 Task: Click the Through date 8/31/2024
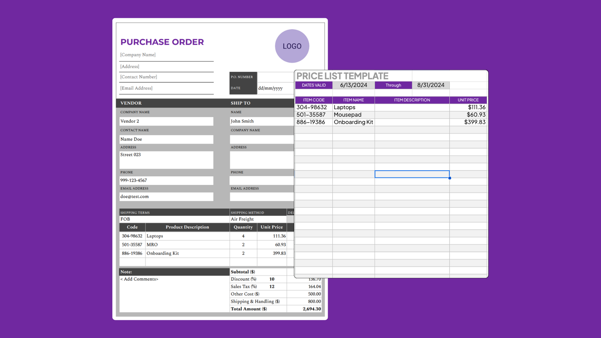pos(430,85)
